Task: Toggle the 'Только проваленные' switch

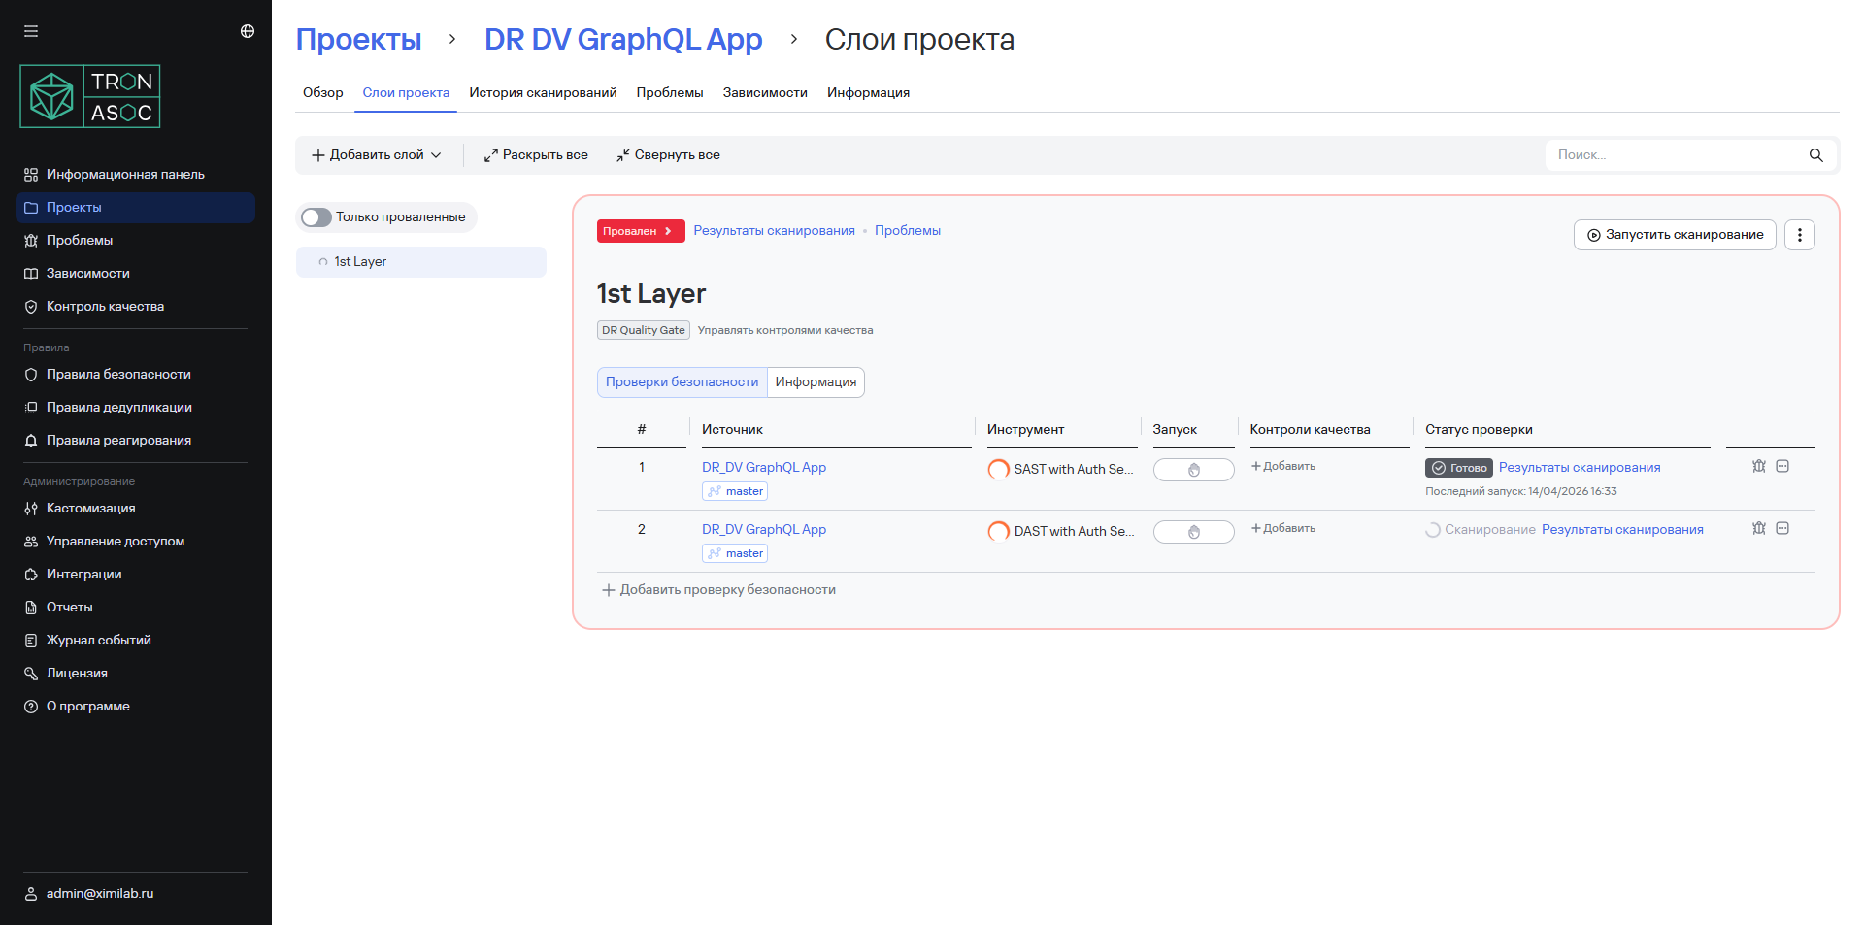Action: [x=316, y=217]
